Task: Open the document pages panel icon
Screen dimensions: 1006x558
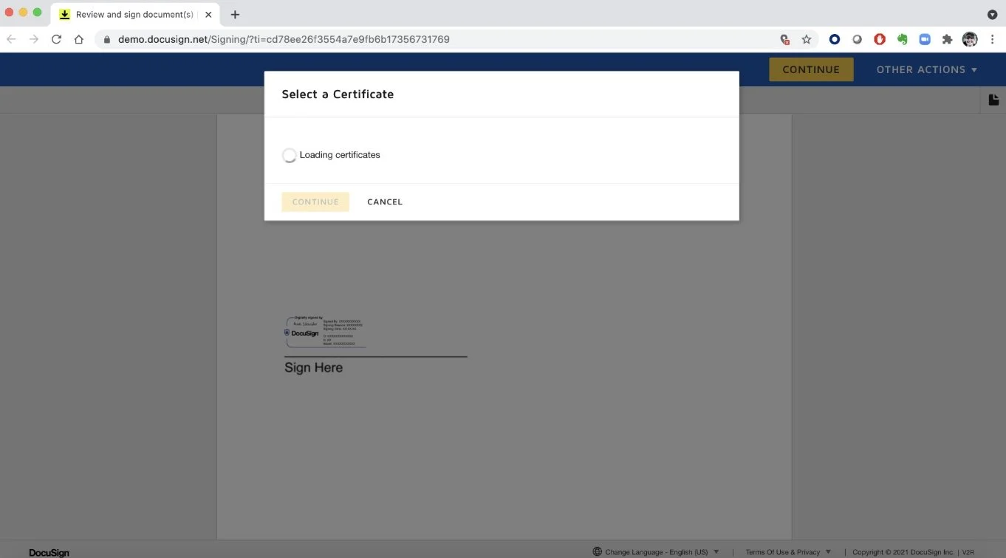Action: tap(993, 100)
